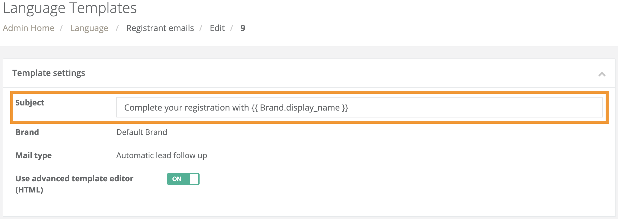Click the Edit breadcrumb entry
The height and width of the screenshot is (219, 618).
click(217, 28)
